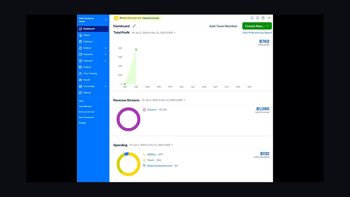The image size is (350, 197).
Task: Click the Revenue Streams heading
Action: [126, 100]
